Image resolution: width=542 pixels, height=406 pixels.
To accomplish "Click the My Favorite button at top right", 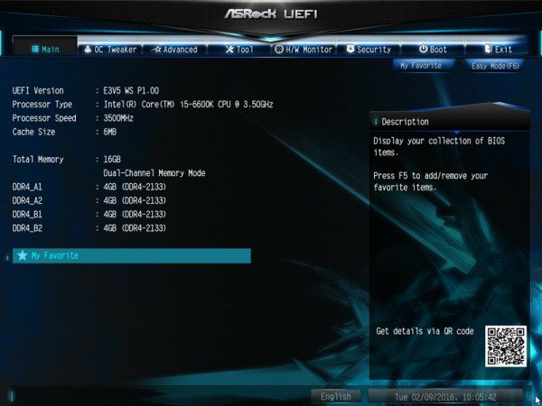I will tap(423, 66).
